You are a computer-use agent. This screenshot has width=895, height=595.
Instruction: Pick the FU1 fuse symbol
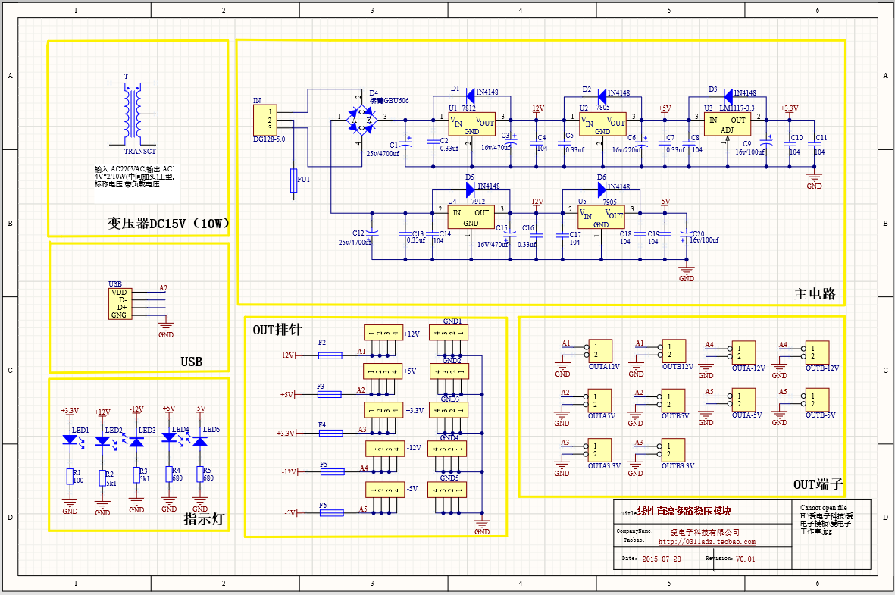(x=294, y=180)
